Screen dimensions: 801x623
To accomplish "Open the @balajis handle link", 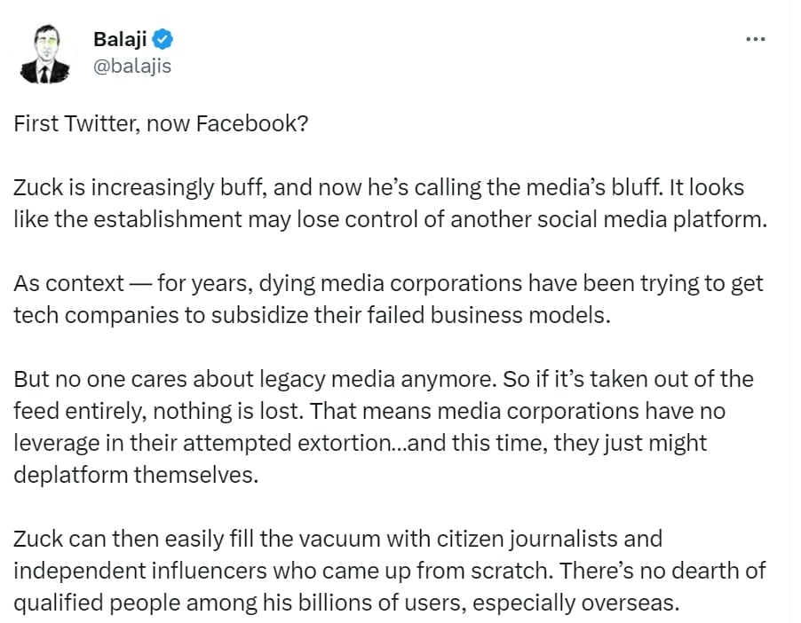I will point(132,66).
